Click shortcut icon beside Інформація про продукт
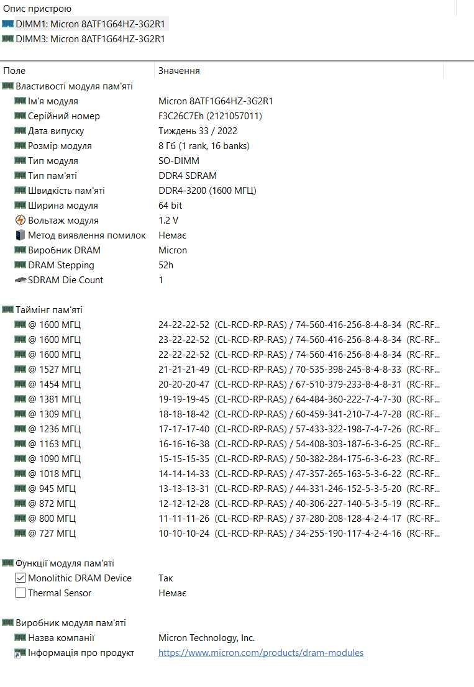Screen dimensions: 474x687 click(20, 653)
